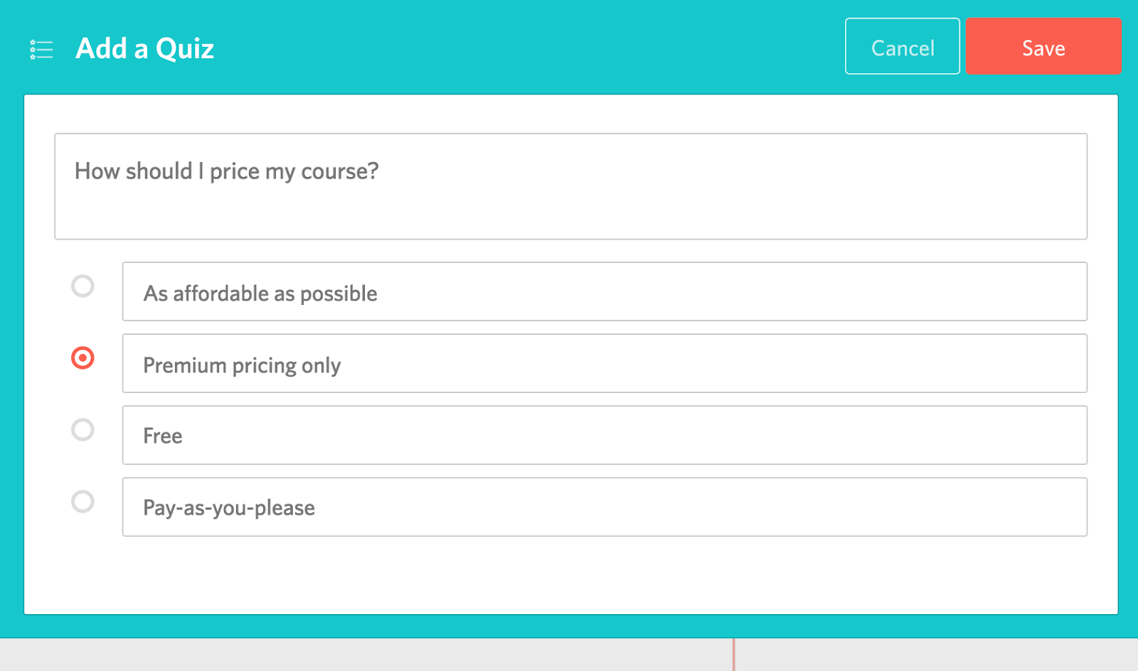1138x671 pixels.
Task: Click the gray bar right of red marker
Action: point(925,655)
